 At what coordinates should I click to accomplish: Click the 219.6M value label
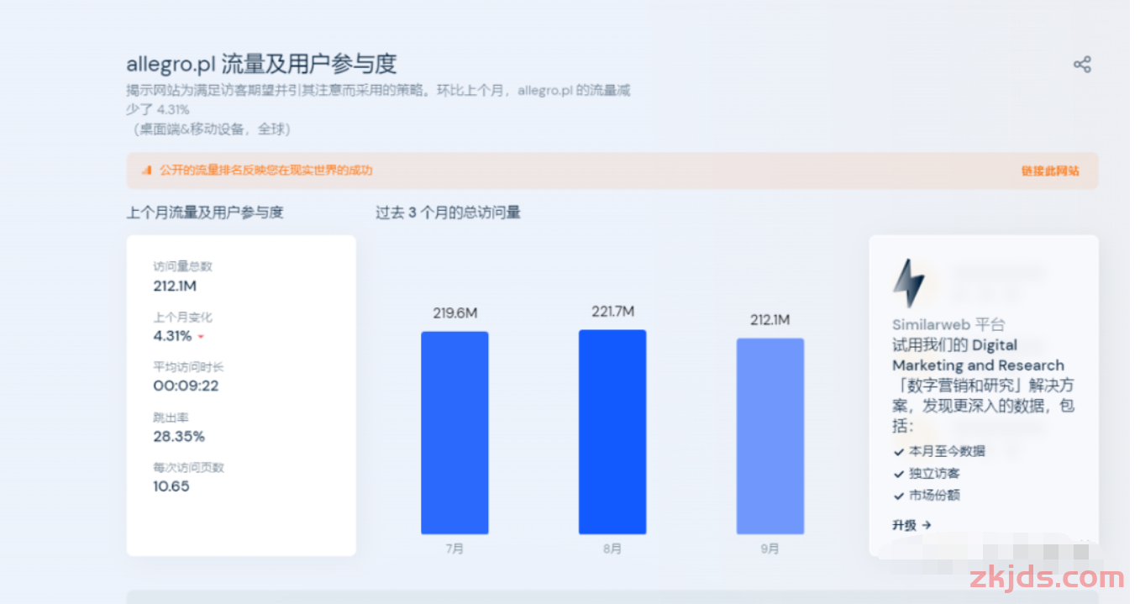click(x=455, y=313)
